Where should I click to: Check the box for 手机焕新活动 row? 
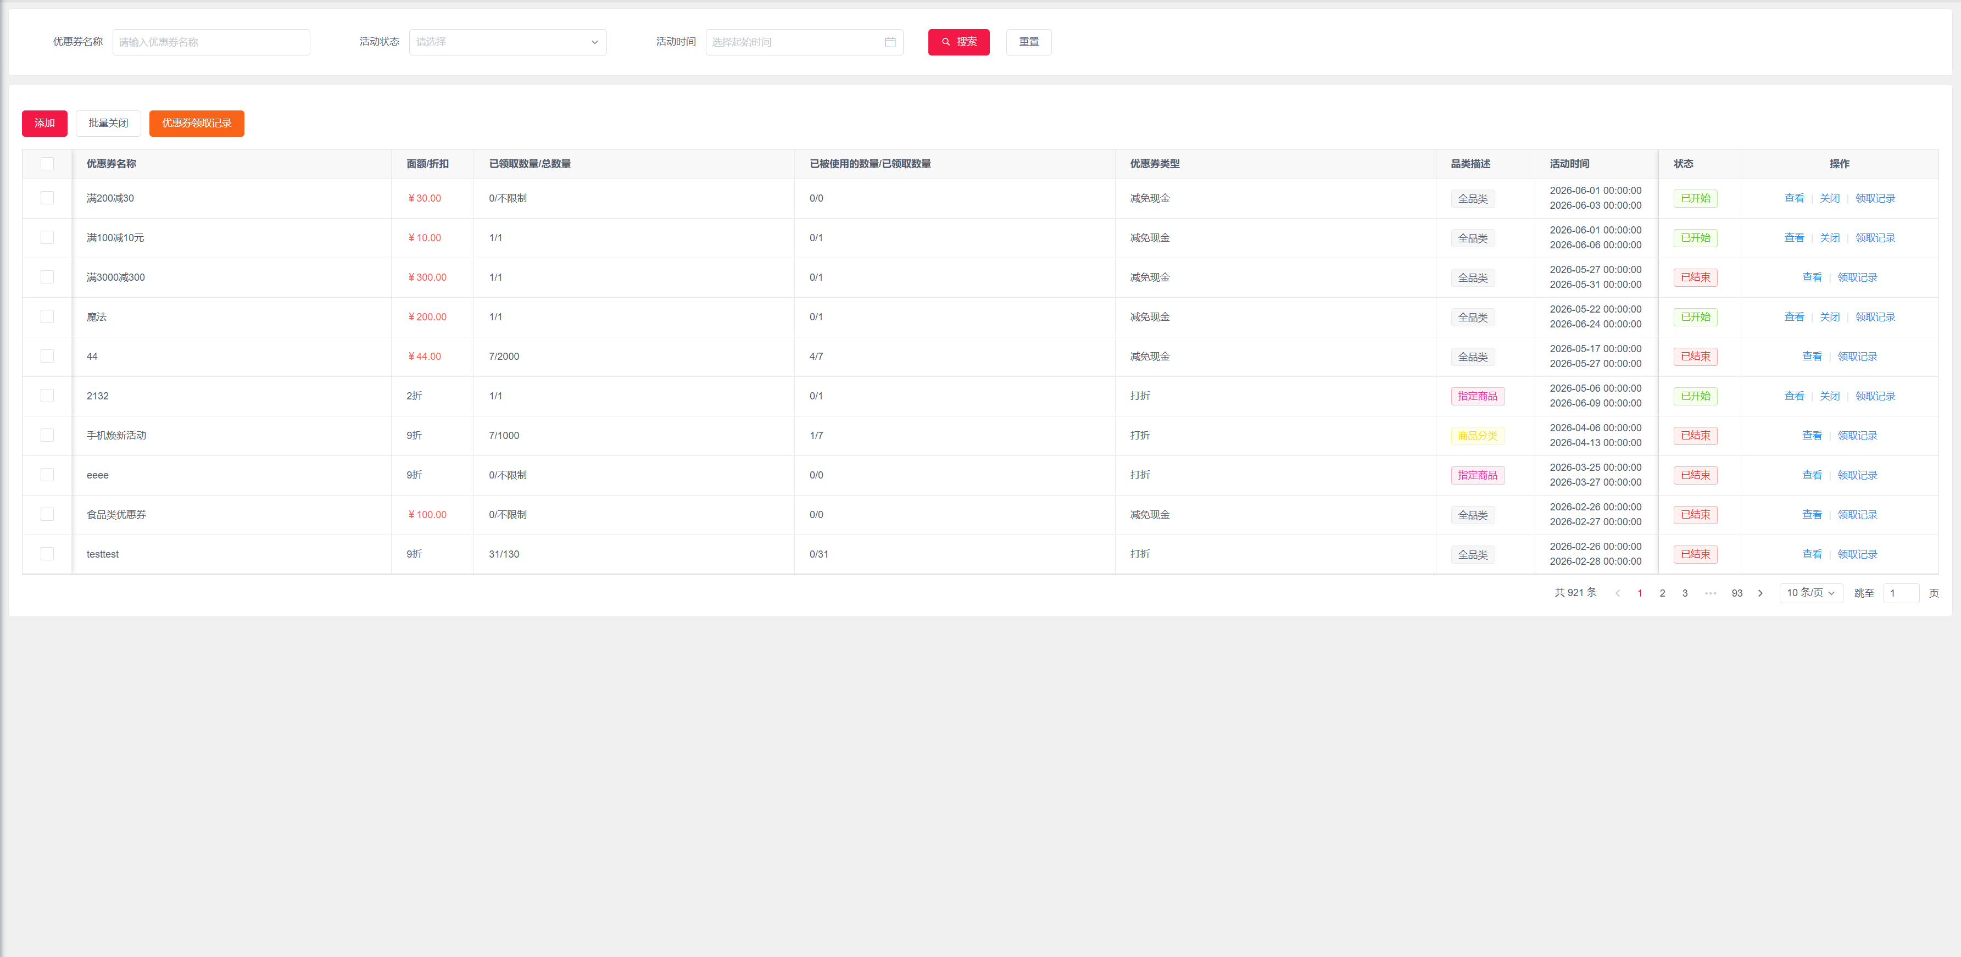[47, 436]
